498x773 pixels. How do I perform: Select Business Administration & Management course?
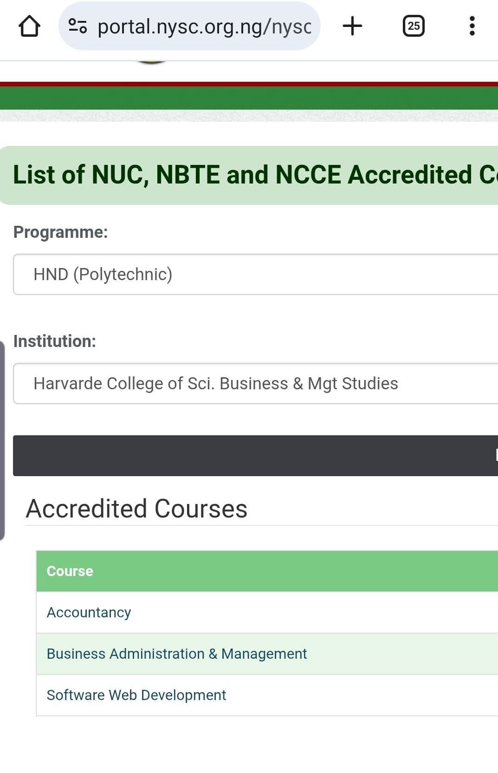pyautogui.click(x=176, y=654)
